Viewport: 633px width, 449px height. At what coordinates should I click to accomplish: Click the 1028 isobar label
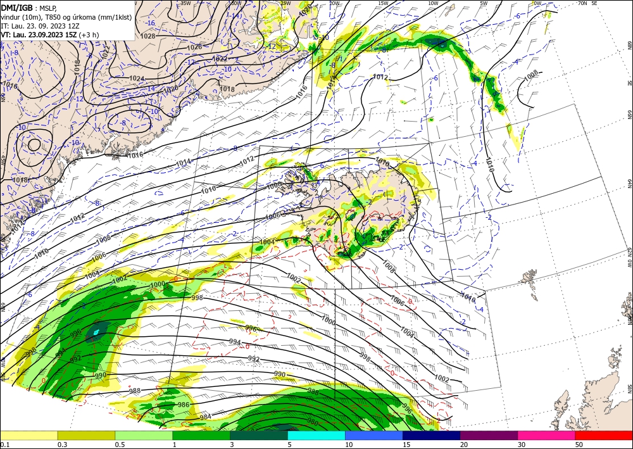(147, 36)
